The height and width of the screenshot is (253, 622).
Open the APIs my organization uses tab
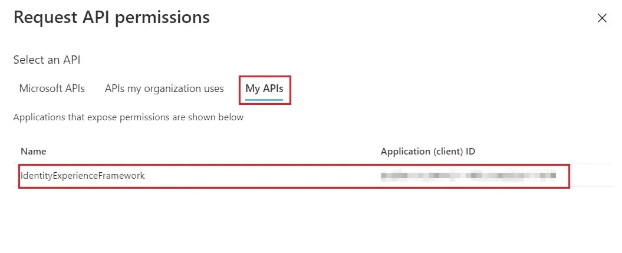tap(164, 88)
